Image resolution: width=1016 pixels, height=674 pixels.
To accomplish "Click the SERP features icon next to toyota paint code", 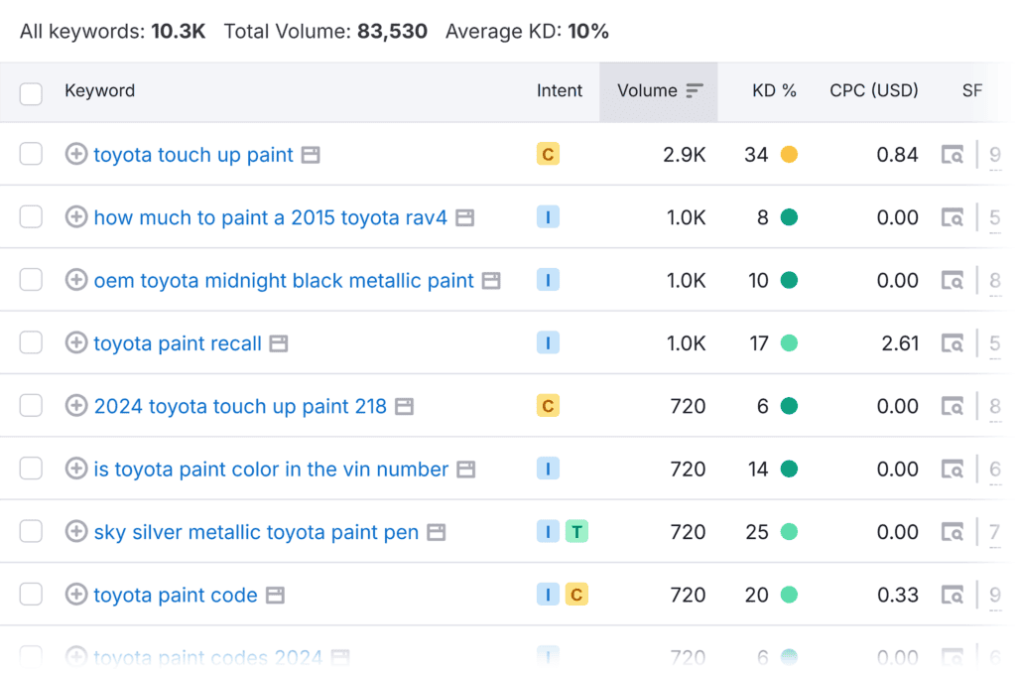I will pos(952,596).
